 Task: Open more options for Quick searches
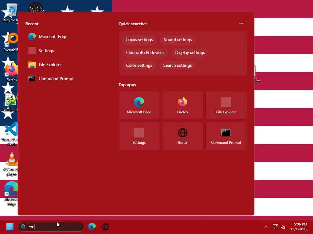pyautogui.click(x=241, y=24)
